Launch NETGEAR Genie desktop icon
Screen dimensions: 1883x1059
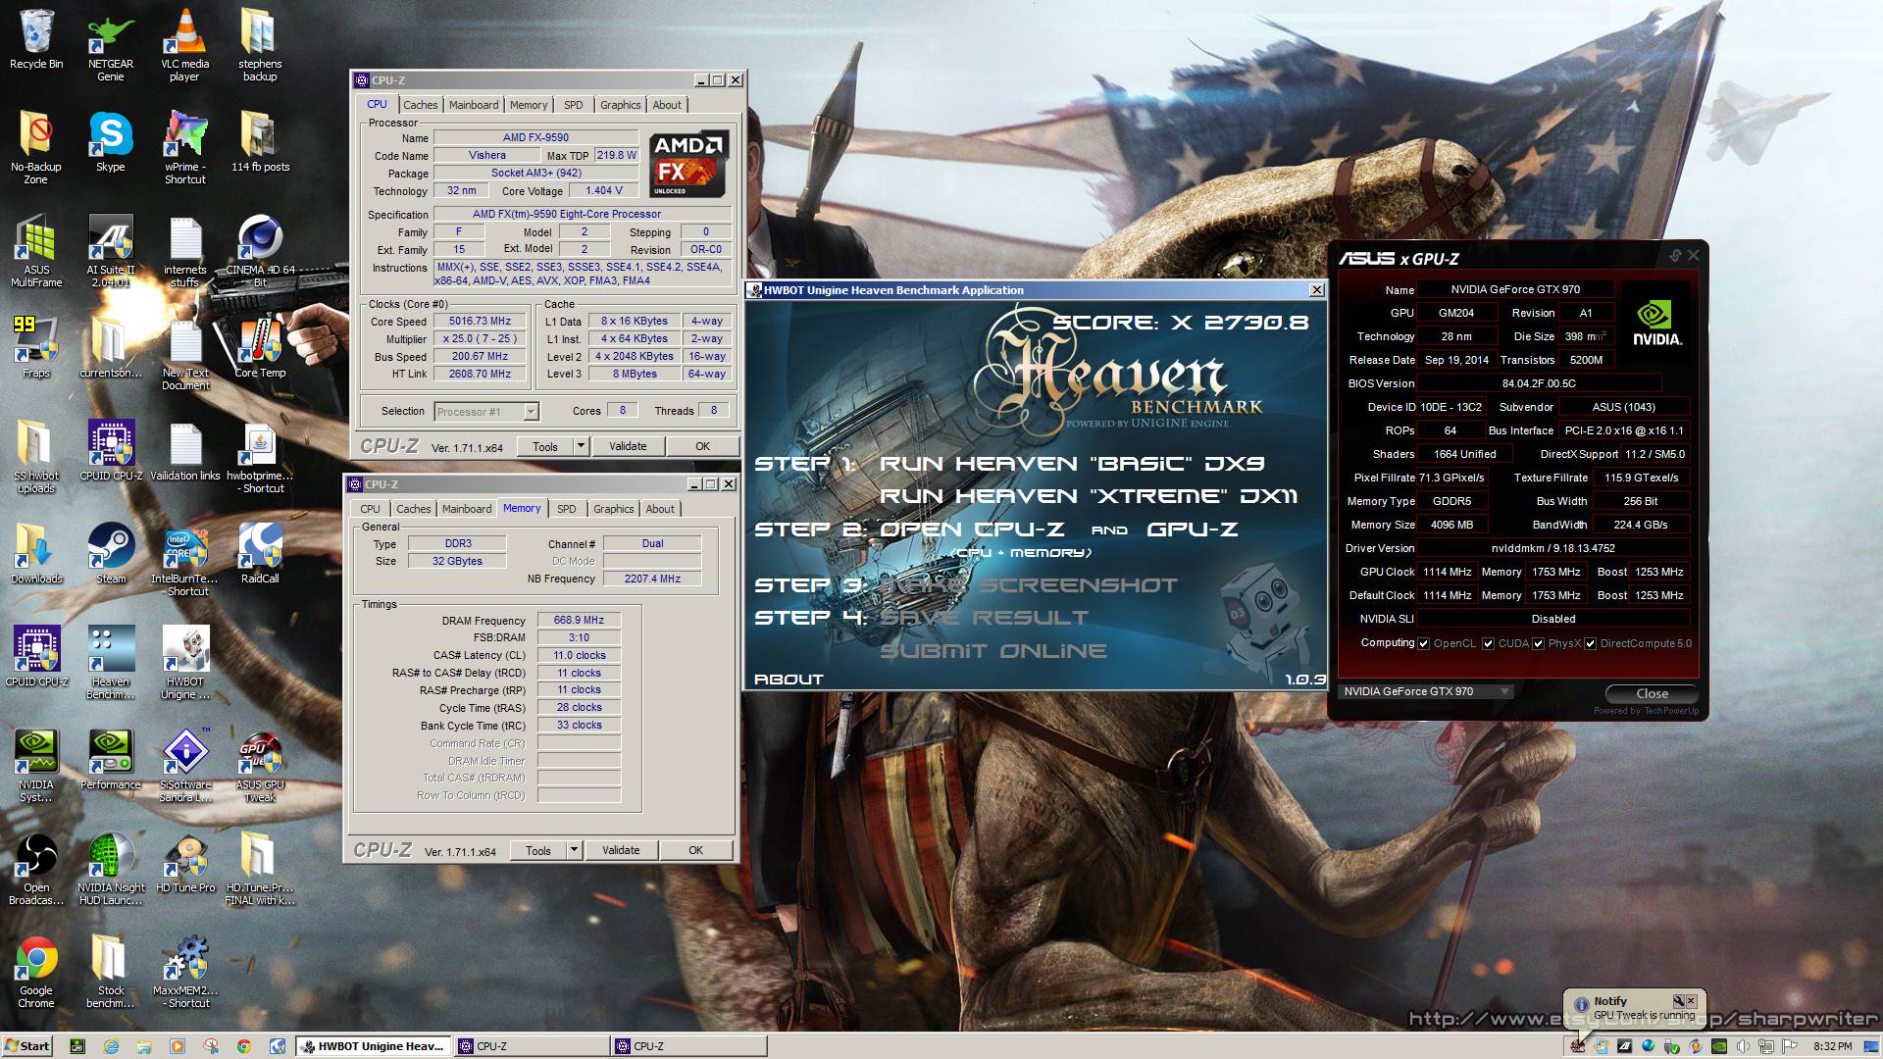pyautogui.click(x=111, y=45)
